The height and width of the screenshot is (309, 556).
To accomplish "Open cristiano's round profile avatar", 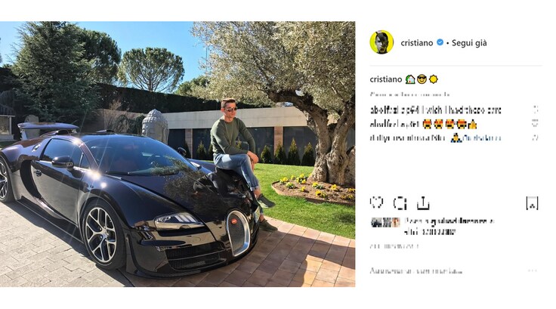I will coord(381,42).
